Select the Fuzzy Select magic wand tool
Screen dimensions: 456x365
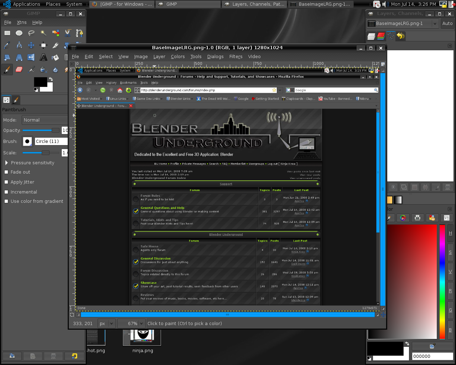click(x=43, y=33)
